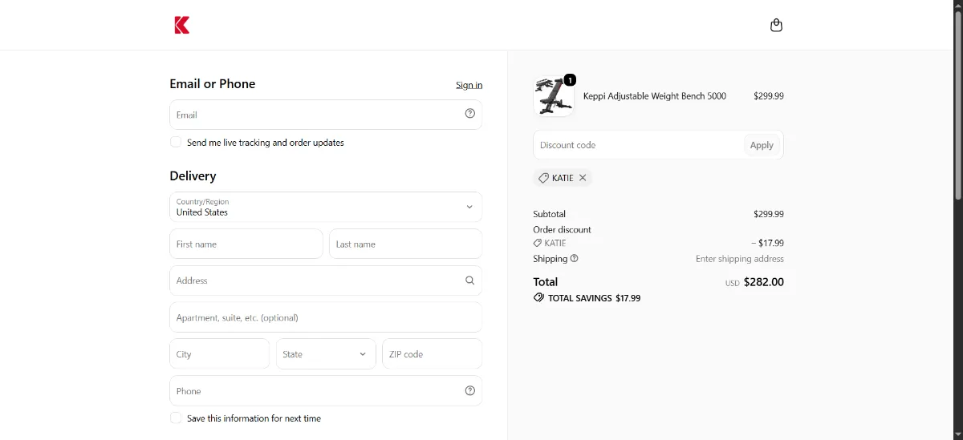Focus the Address input field
963x440 pixels.
(x=326, y=281)
